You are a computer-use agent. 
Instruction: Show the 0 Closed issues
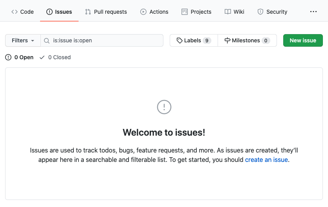(x=55, y=57)
